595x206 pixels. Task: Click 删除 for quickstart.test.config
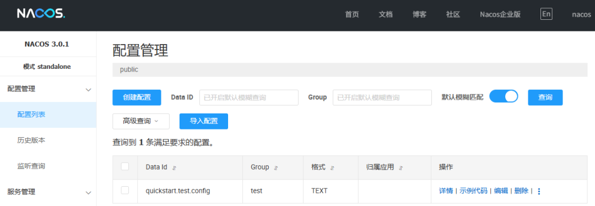(521, 191)
